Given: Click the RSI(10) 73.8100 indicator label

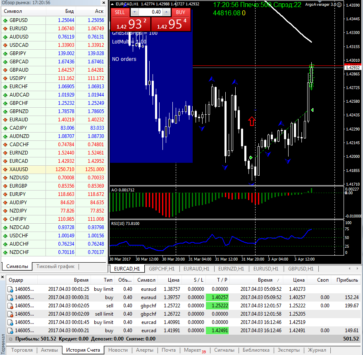Looking at the screenshot, I should tap(125, 224).
